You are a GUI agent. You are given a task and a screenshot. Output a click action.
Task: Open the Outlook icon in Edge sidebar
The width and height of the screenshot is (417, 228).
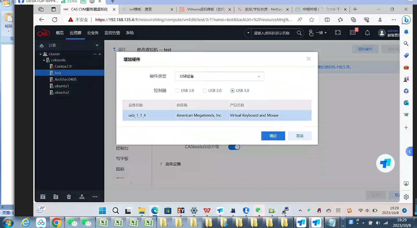pos(406,103)
